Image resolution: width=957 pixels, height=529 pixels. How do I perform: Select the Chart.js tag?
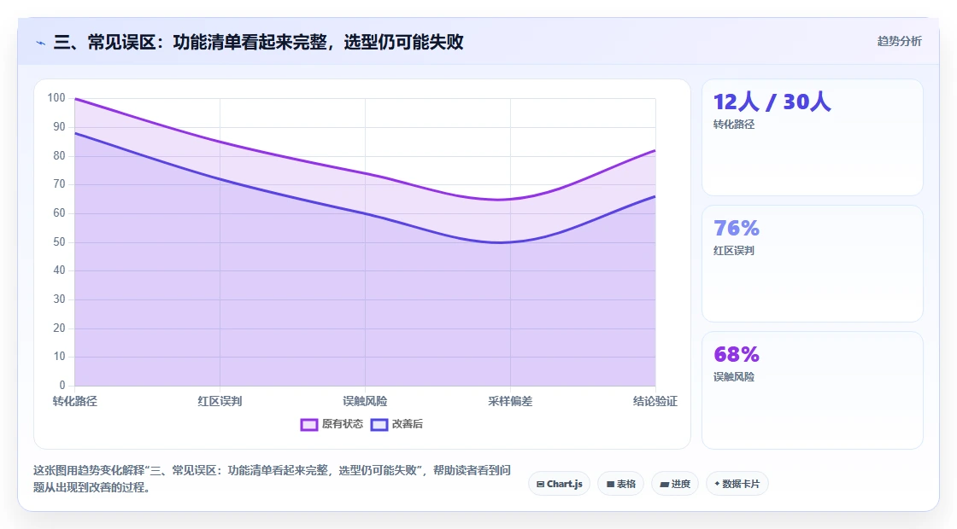point(559,484)
